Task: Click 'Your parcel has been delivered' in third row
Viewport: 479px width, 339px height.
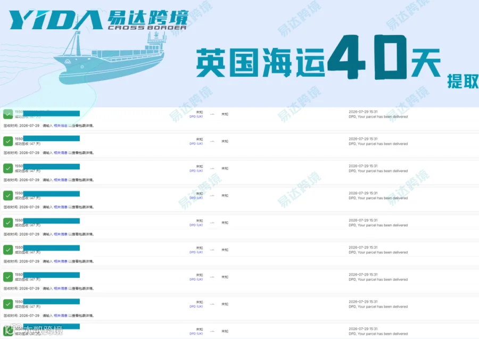Action: pos(383,171)
